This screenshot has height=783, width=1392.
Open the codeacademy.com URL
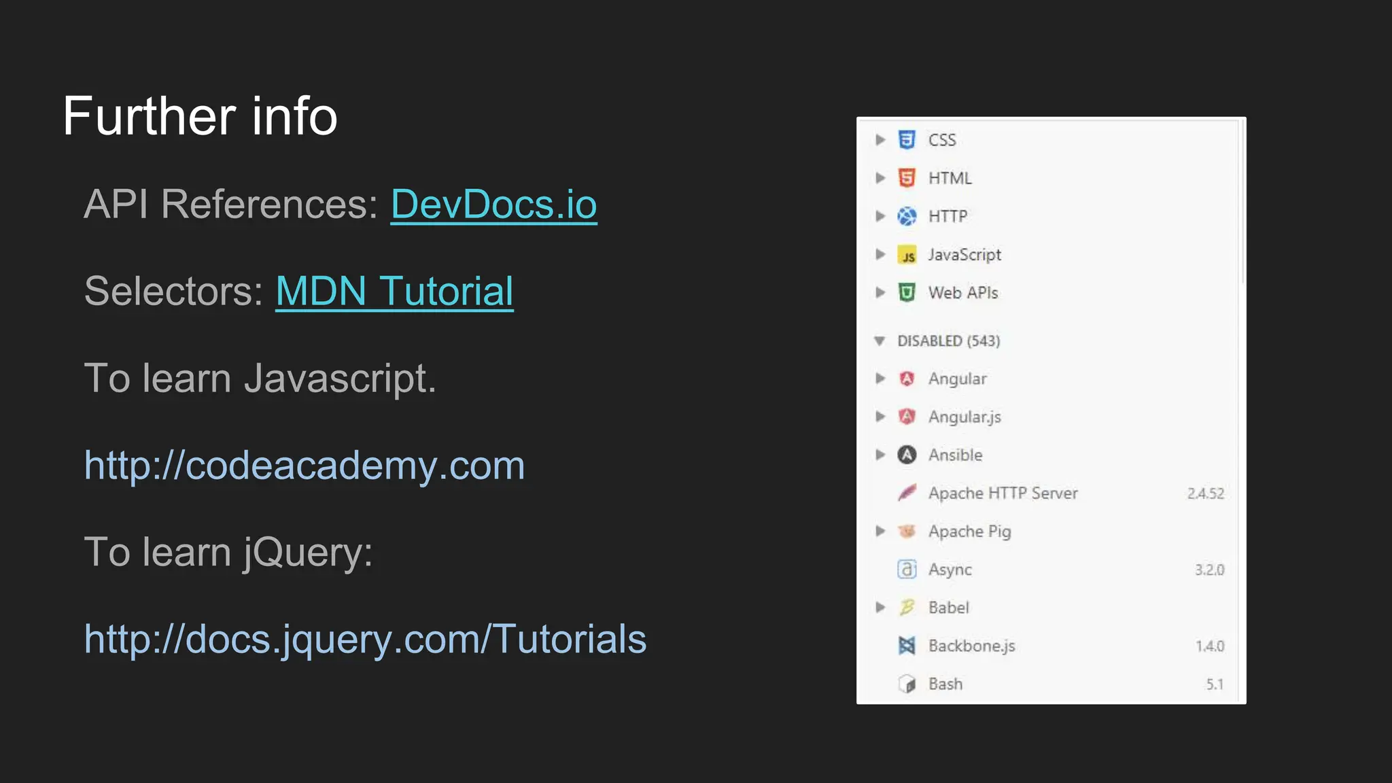tap(304, 466)
